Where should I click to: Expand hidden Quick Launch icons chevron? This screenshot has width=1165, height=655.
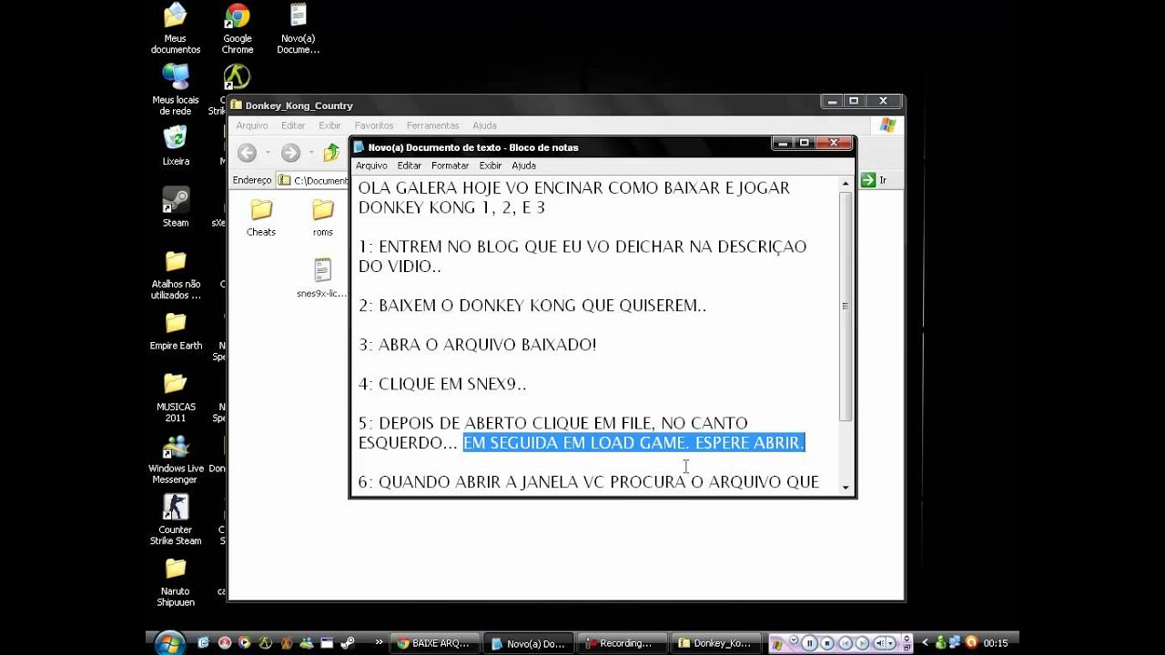[x=379, y=642]
